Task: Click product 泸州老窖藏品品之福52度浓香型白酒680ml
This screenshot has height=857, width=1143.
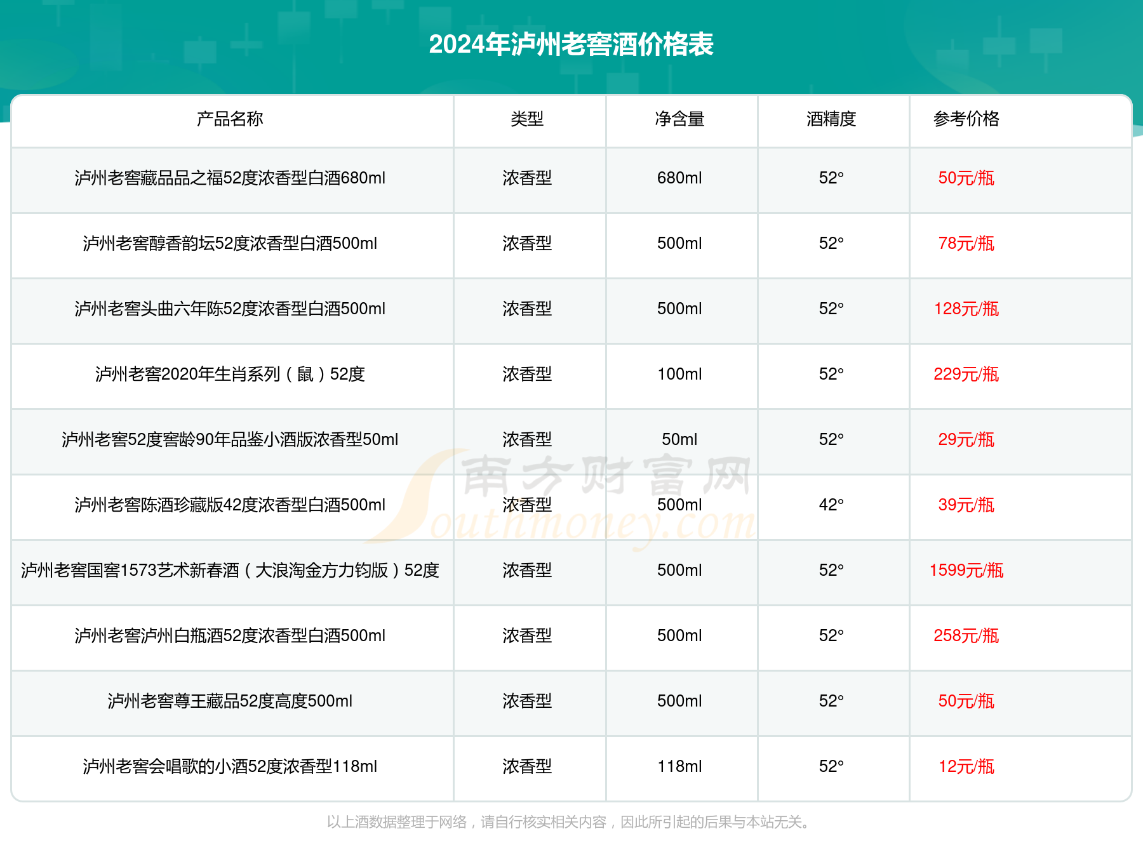Action: 230,178
